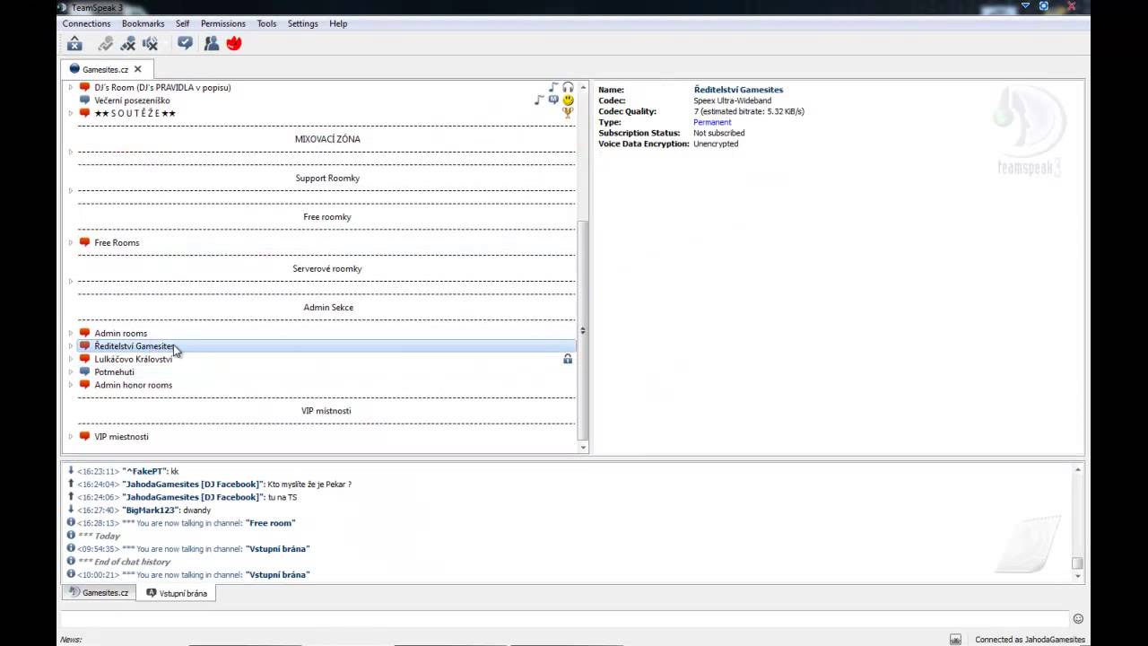
Task: Close the Gamesites.cz server tab
Action: (137, 69)
